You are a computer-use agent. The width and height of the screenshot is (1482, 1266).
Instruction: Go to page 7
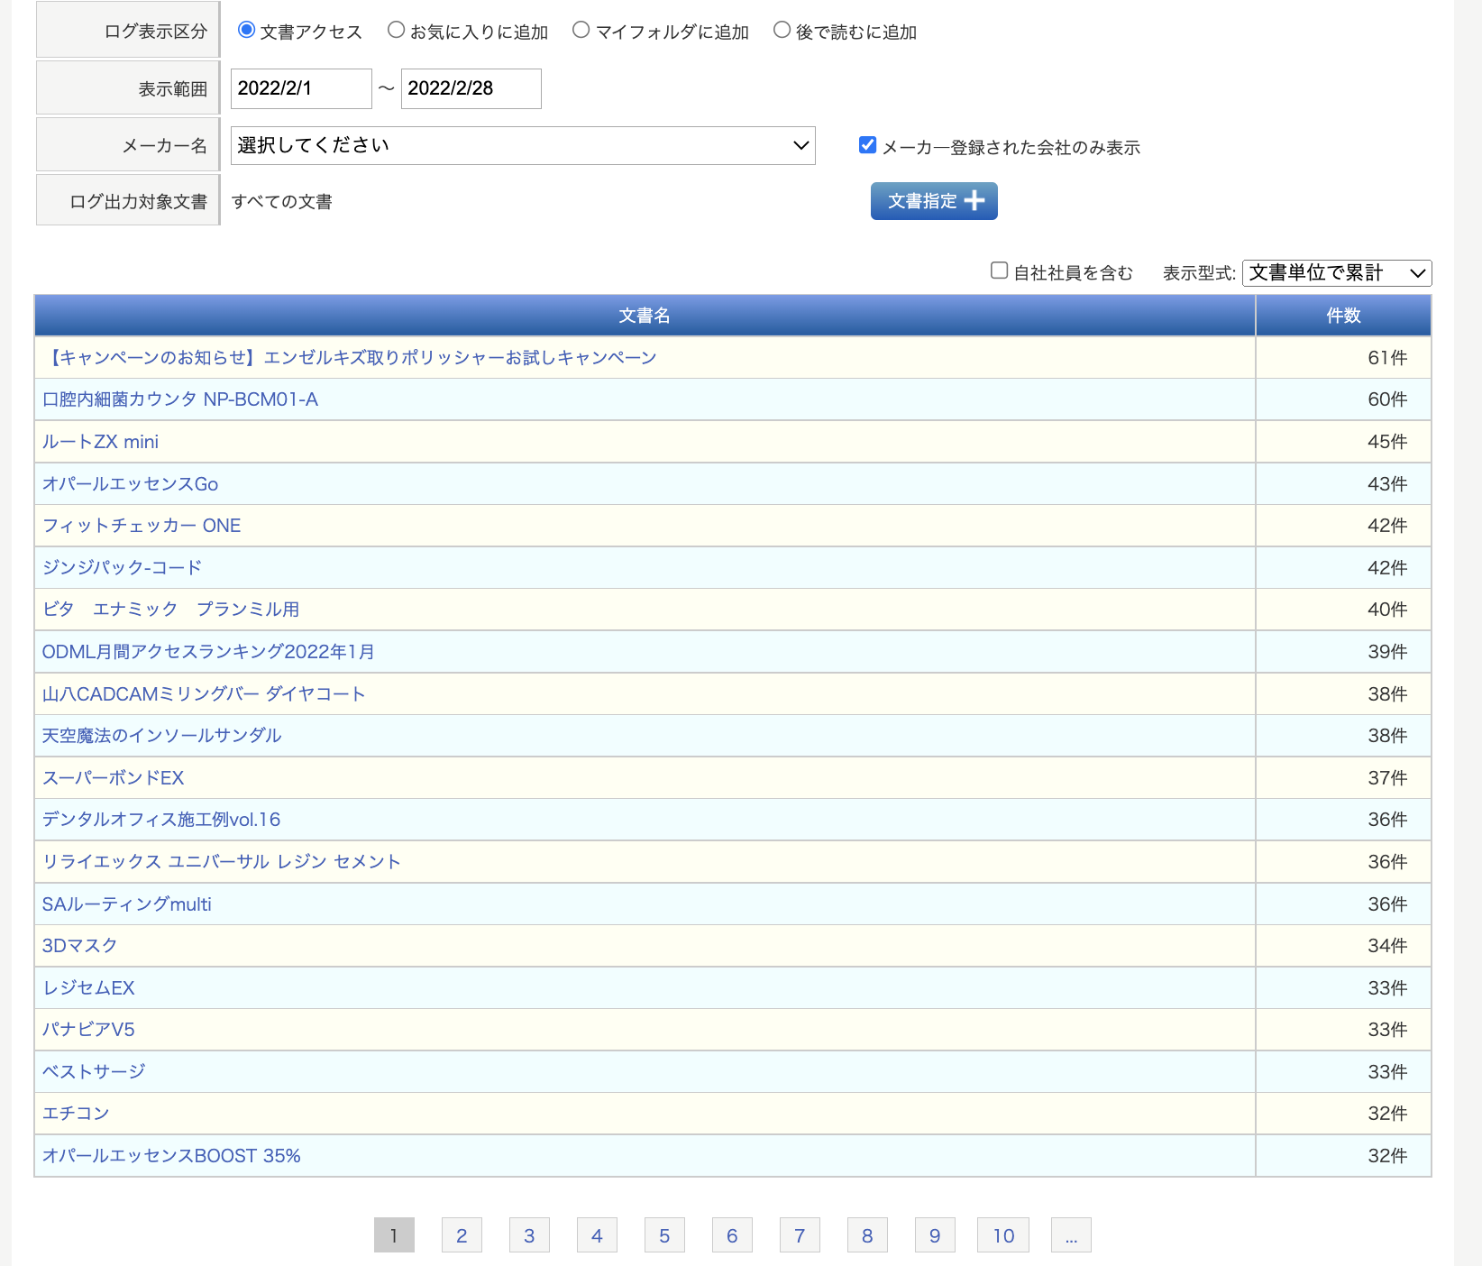click(x=800, y=1235)
